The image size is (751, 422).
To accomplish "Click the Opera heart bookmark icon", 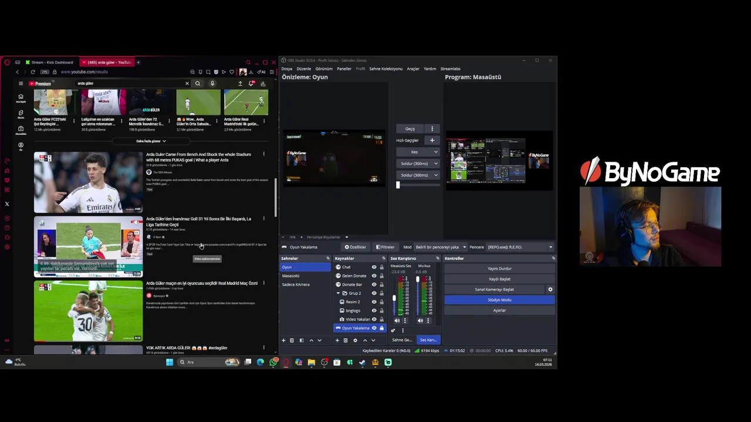I will point(232,72).
